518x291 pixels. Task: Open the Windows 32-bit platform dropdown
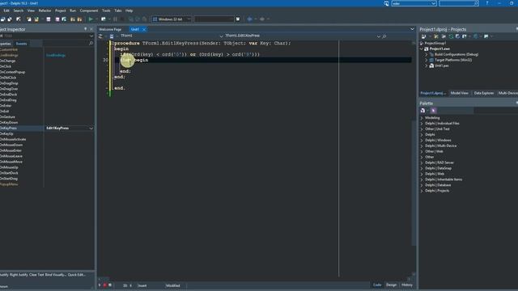[189, 19]
